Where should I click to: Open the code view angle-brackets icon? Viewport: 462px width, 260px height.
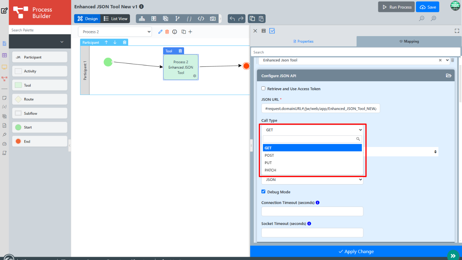tap(201, 19)
